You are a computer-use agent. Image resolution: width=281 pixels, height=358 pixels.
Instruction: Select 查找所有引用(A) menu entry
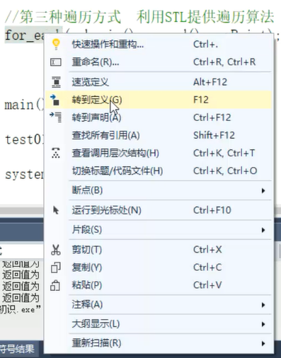(158, 135)
